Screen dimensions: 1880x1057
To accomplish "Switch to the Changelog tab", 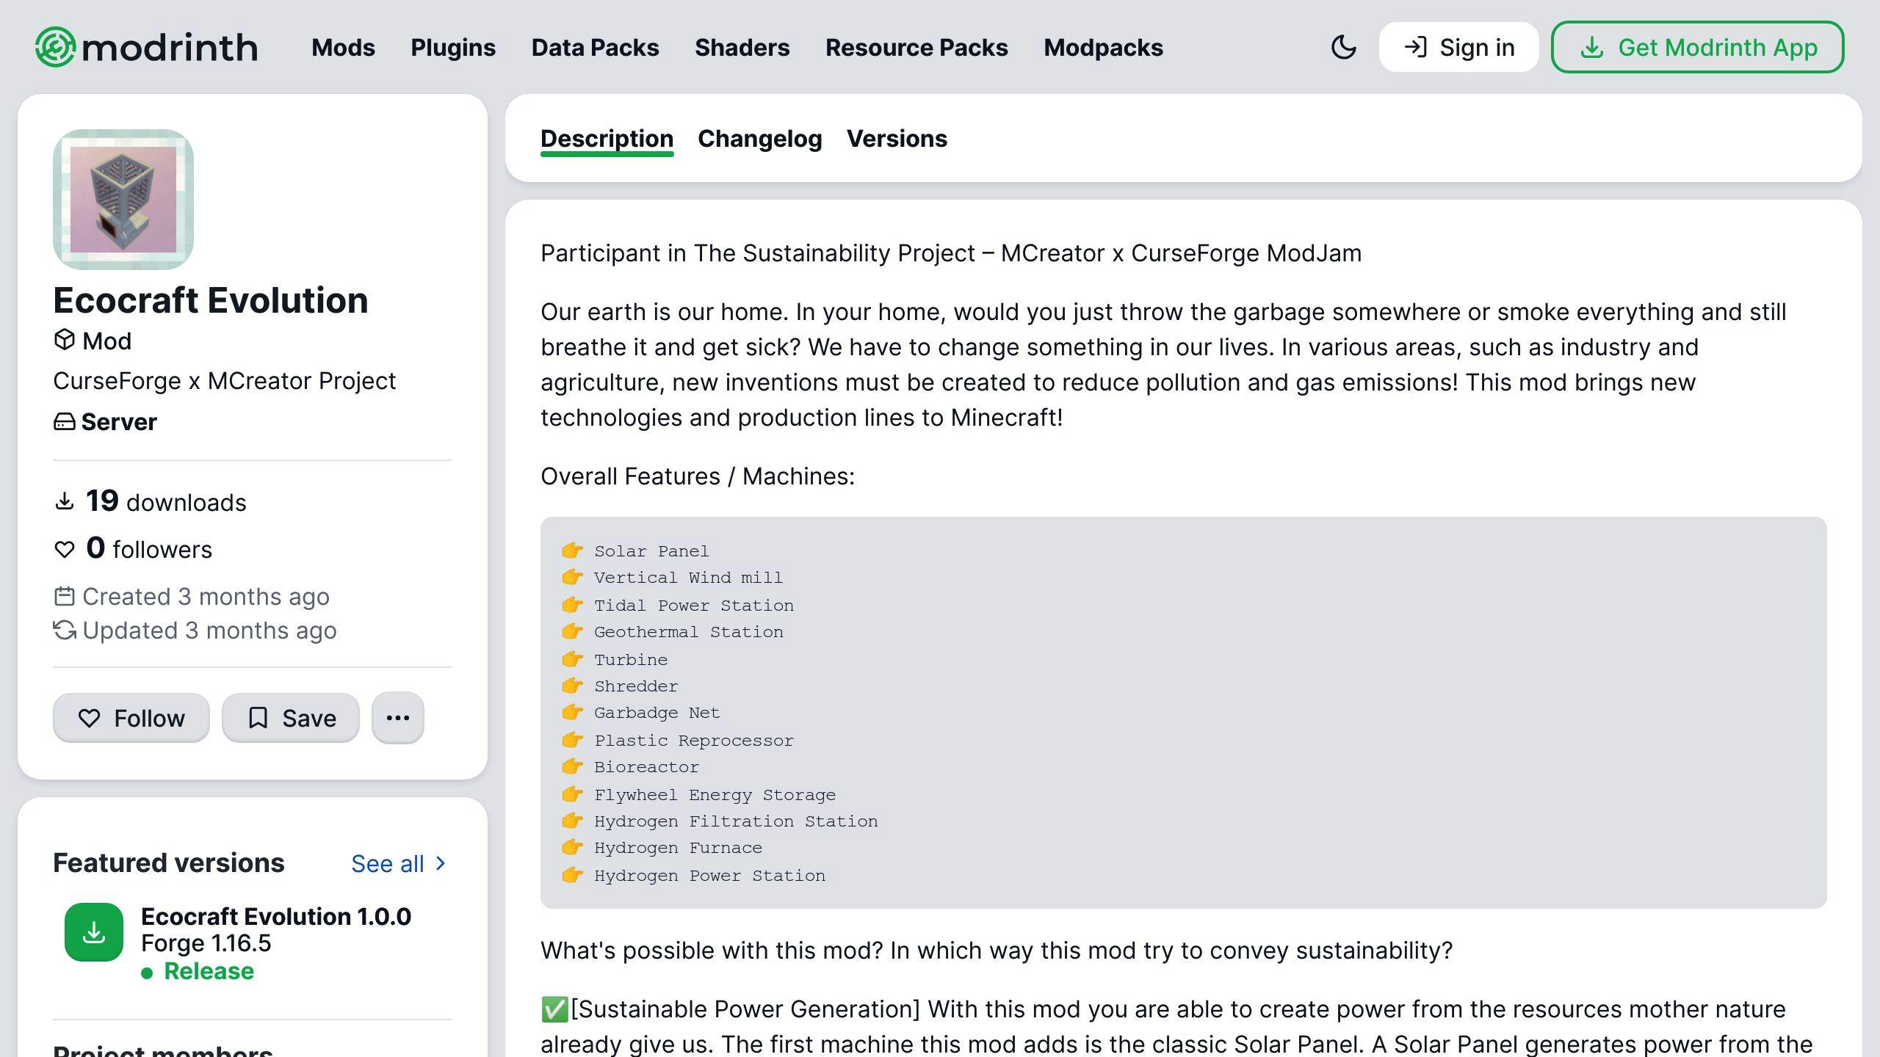I will click(759, 138).
